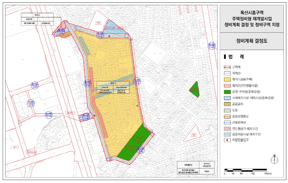Click the 중(집) 1-107 road label circle
Image resolution: width=288 pixels, height=183 pixels.
pos(212,46)
